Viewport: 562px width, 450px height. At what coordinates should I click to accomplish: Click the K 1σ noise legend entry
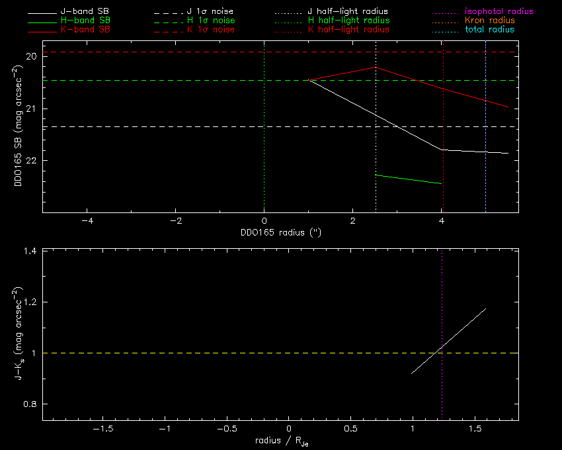tap(211, 30)
